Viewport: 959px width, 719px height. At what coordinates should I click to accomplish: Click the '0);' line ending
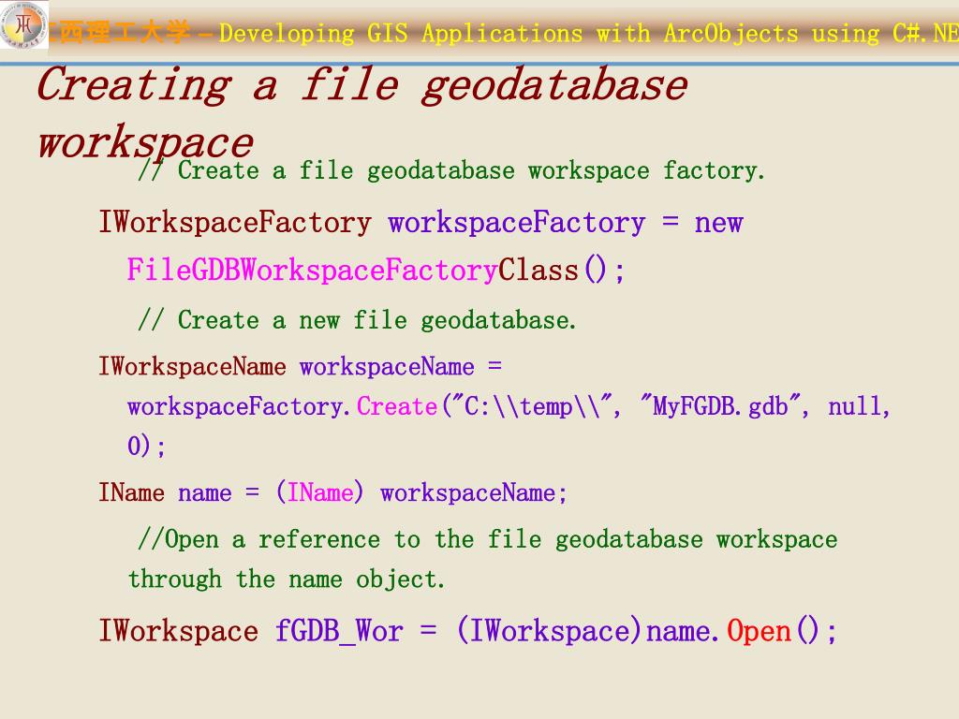pos(146,446)
